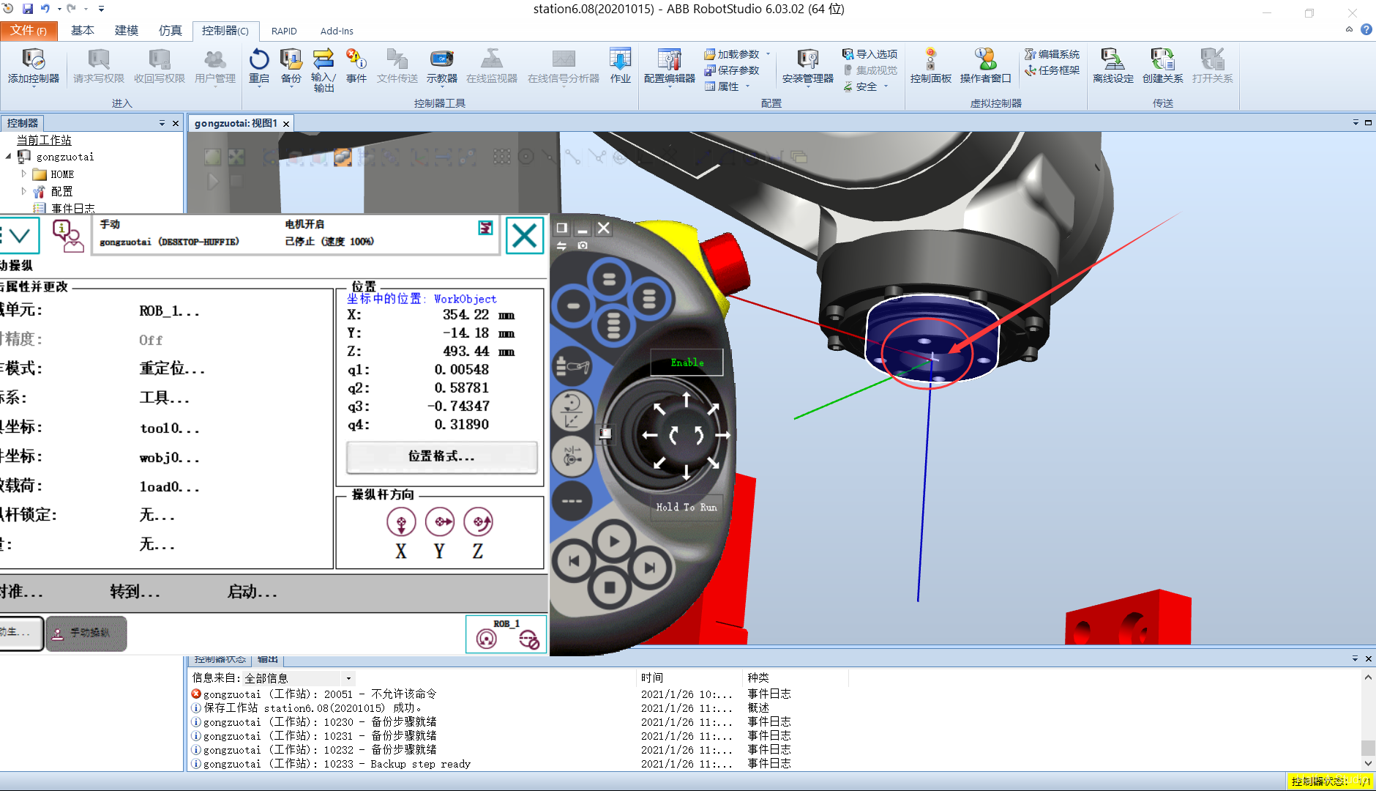1376x791 pixels.
Task: Open Offline Settings (离线设定)
Action: (x=1113, y=66)
